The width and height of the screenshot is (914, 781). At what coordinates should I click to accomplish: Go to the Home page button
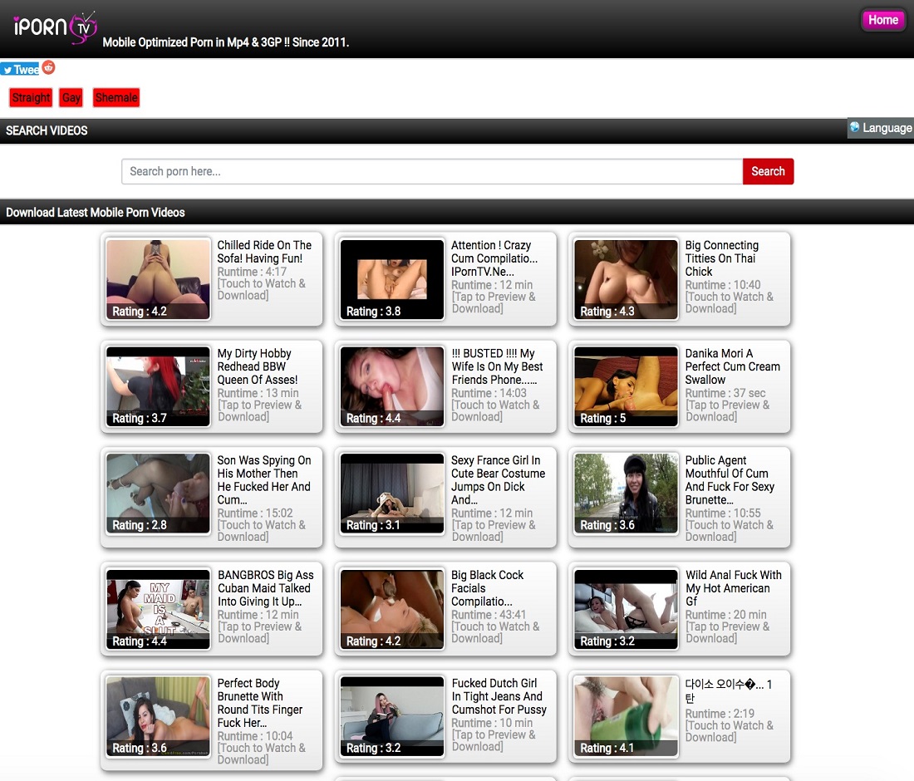pyautogui.click(x=882, y=20)
